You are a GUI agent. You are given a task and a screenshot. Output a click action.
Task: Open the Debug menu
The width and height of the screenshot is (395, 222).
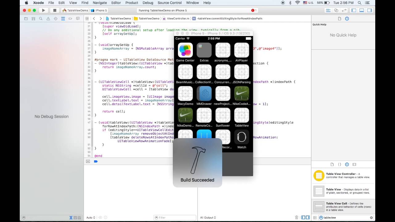pos(148,3)
